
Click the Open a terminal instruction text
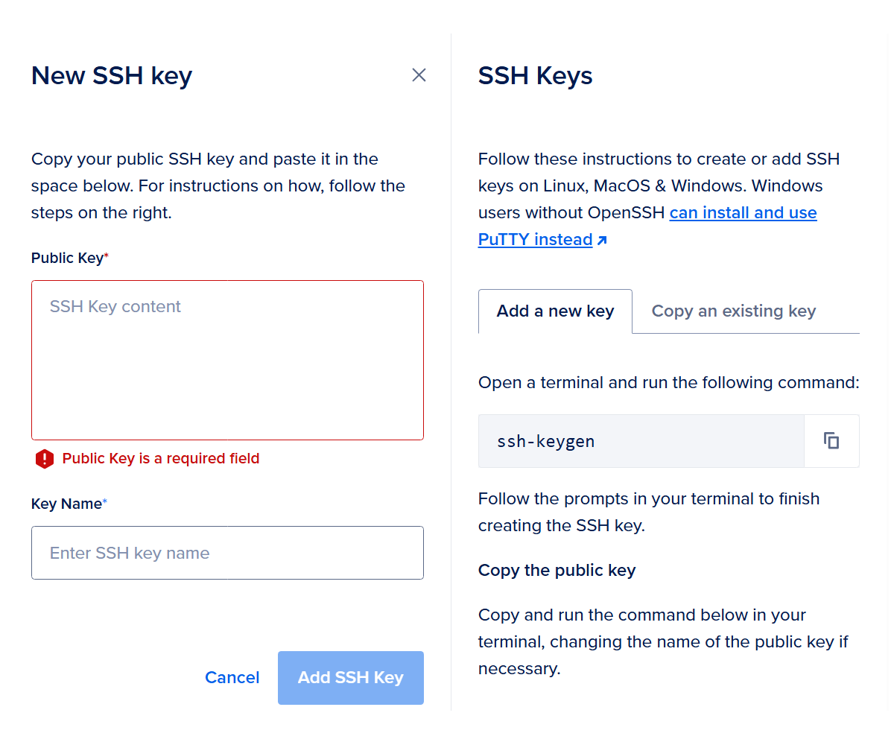668,383
